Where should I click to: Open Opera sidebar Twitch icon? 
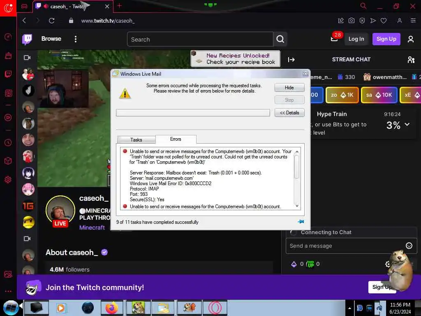(8, 74)
